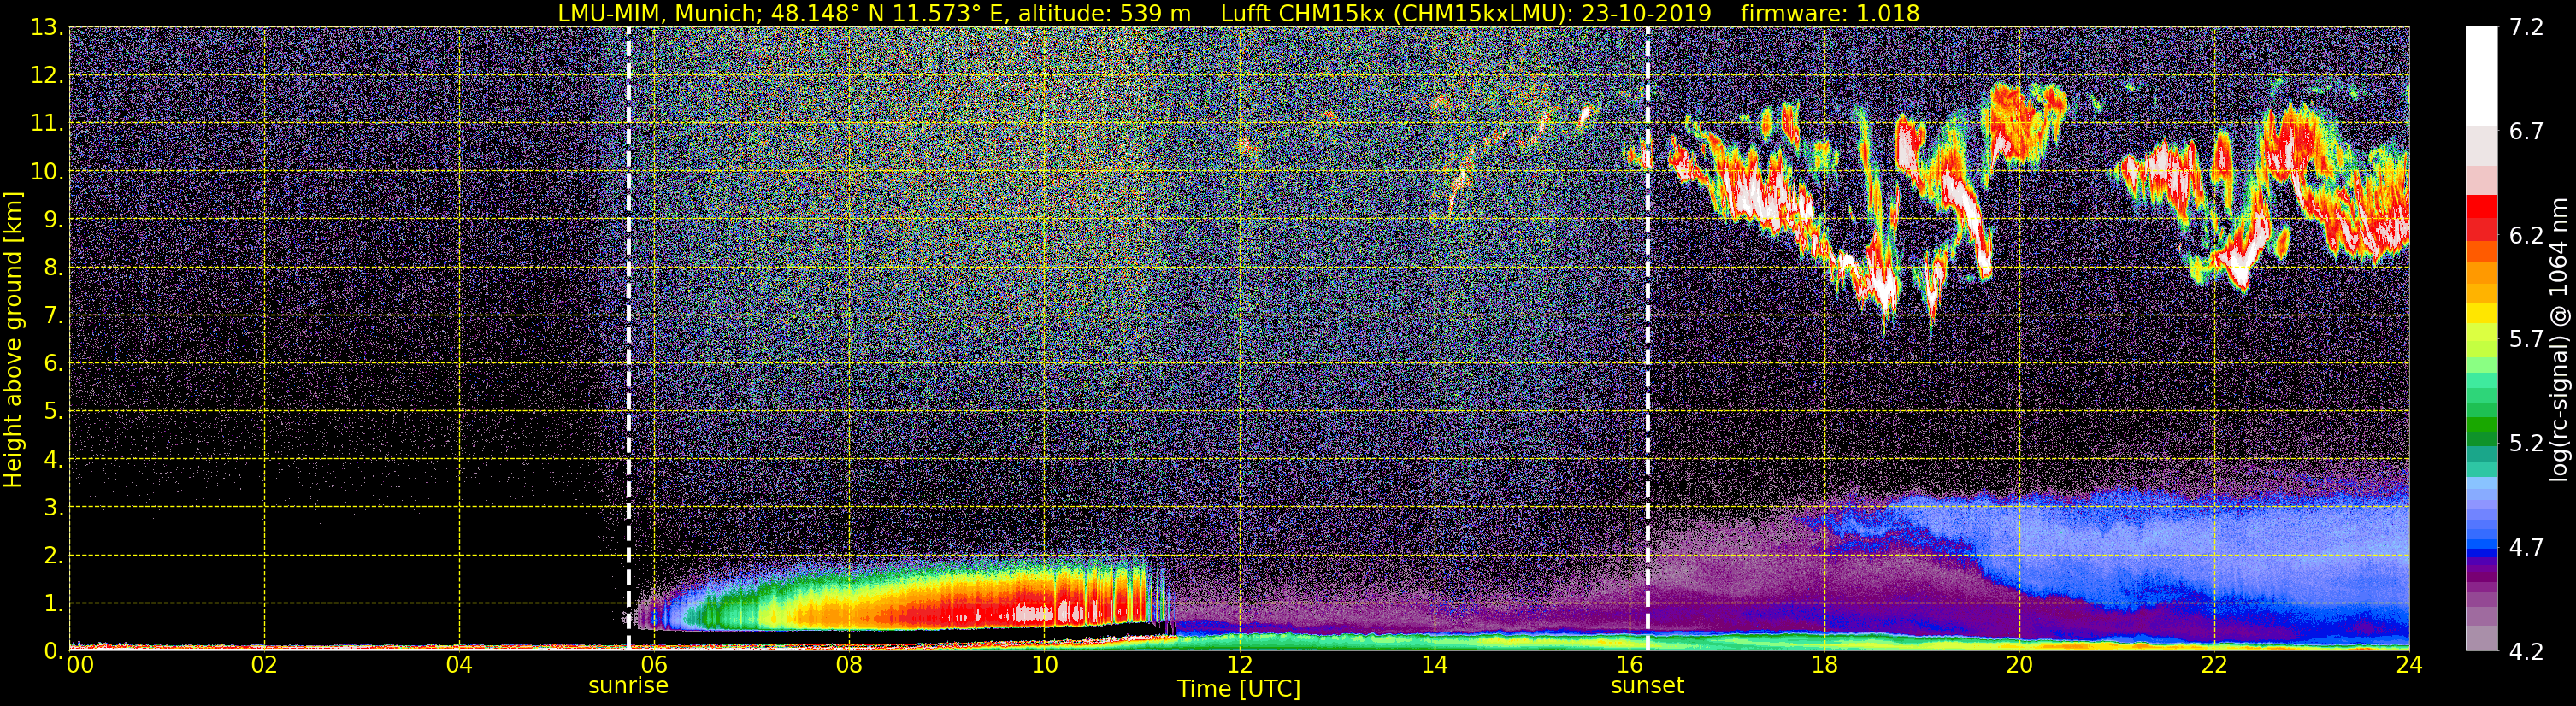This screenshot has width=2576, height=706.
Task: Click the '4.2' colorbar tick label
Action: [2526, 651]
